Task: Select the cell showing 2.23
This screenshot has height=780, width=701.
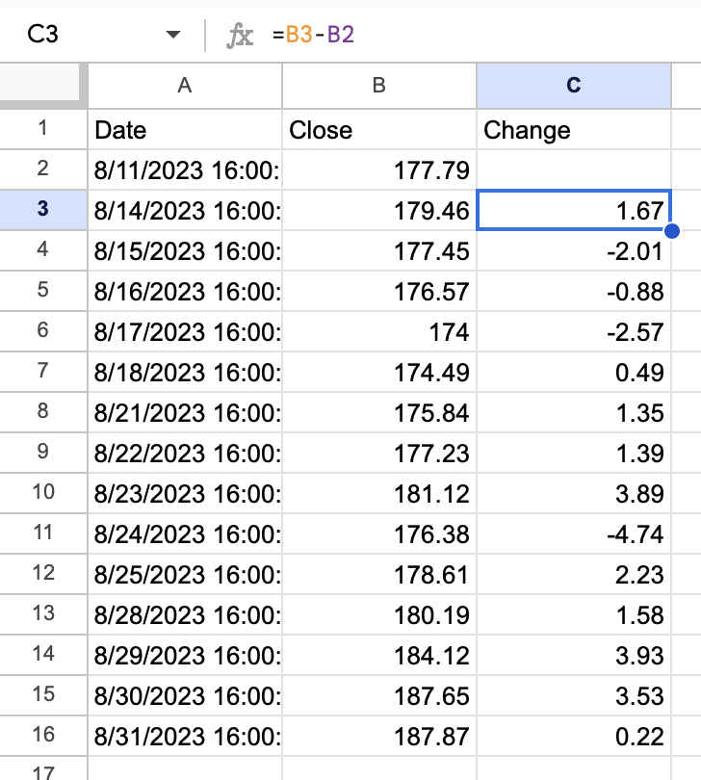Action: (574, 574)
